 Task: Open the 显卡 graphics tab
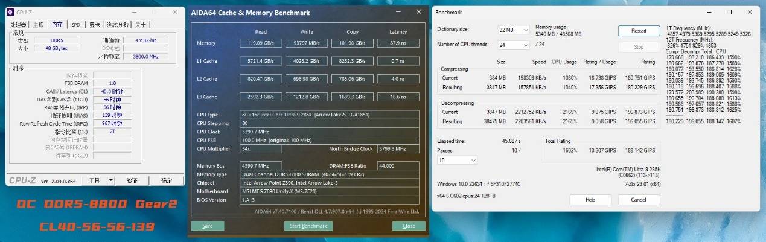(95, 25)
